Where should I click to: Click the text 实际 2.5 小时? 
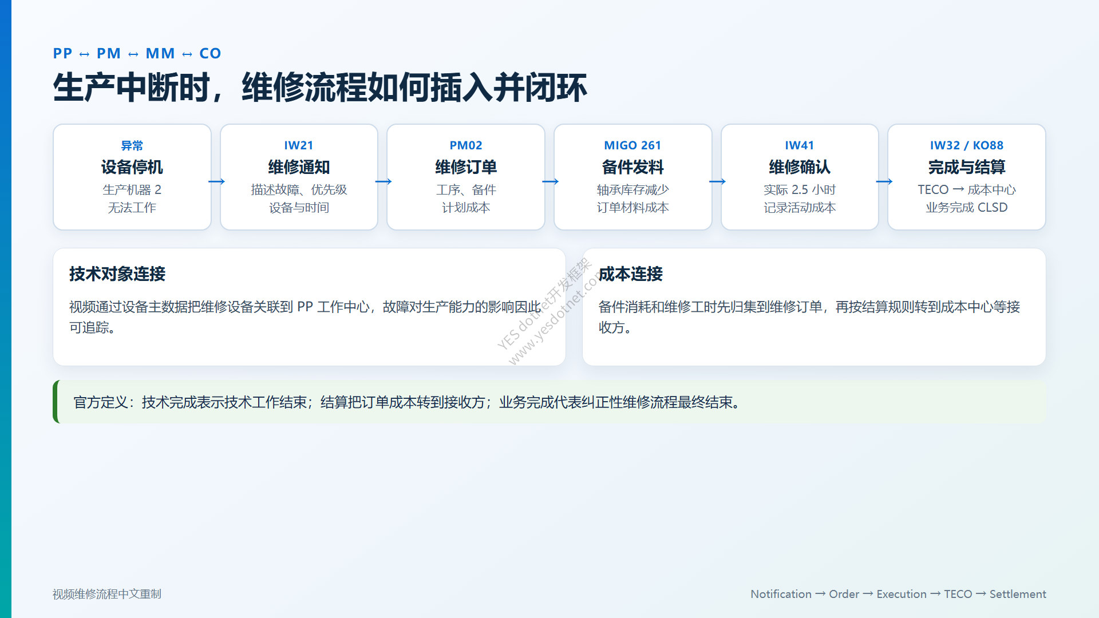pos(800,189)
